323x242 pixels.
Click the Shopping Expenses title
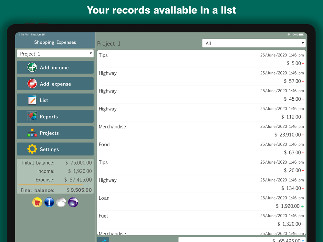pos(55,42)
